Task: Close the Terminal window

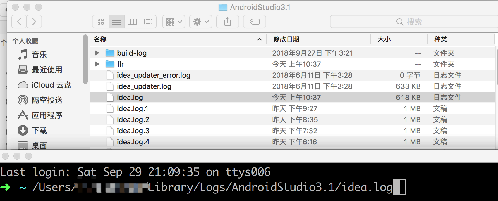Action: click(x=6, y=156)
